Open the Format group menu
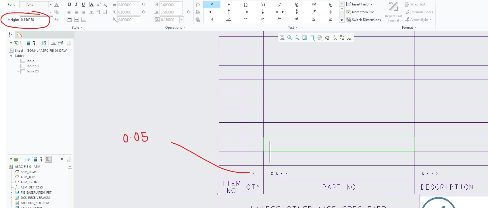The image size is (488, 208). click(x=409, y=28)
